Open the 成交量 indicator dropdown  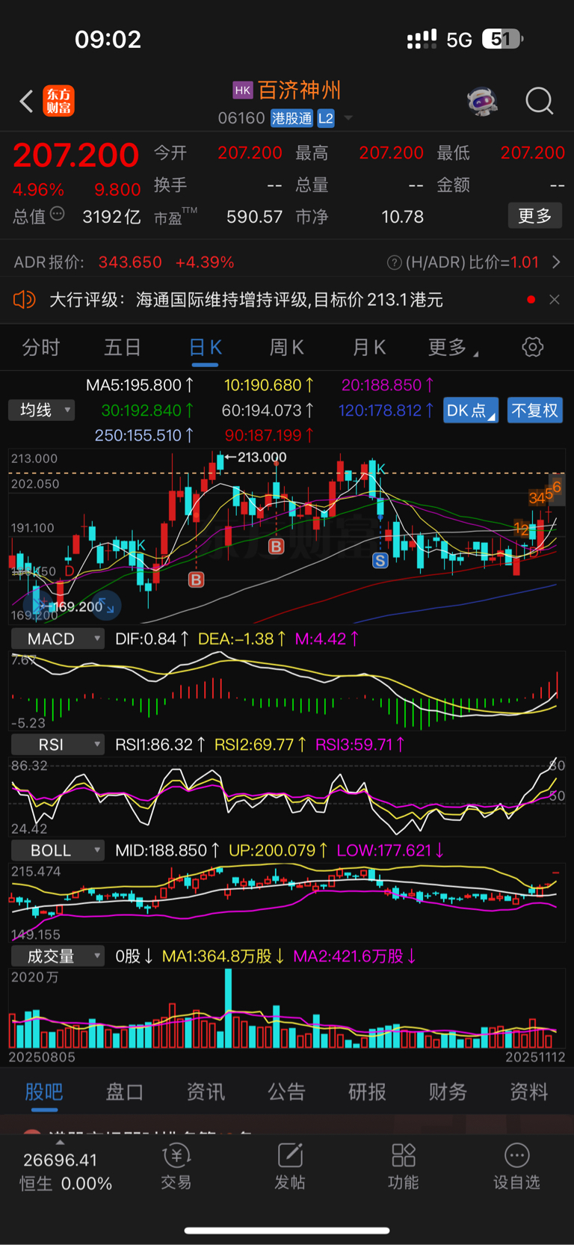tap(57, 956)
